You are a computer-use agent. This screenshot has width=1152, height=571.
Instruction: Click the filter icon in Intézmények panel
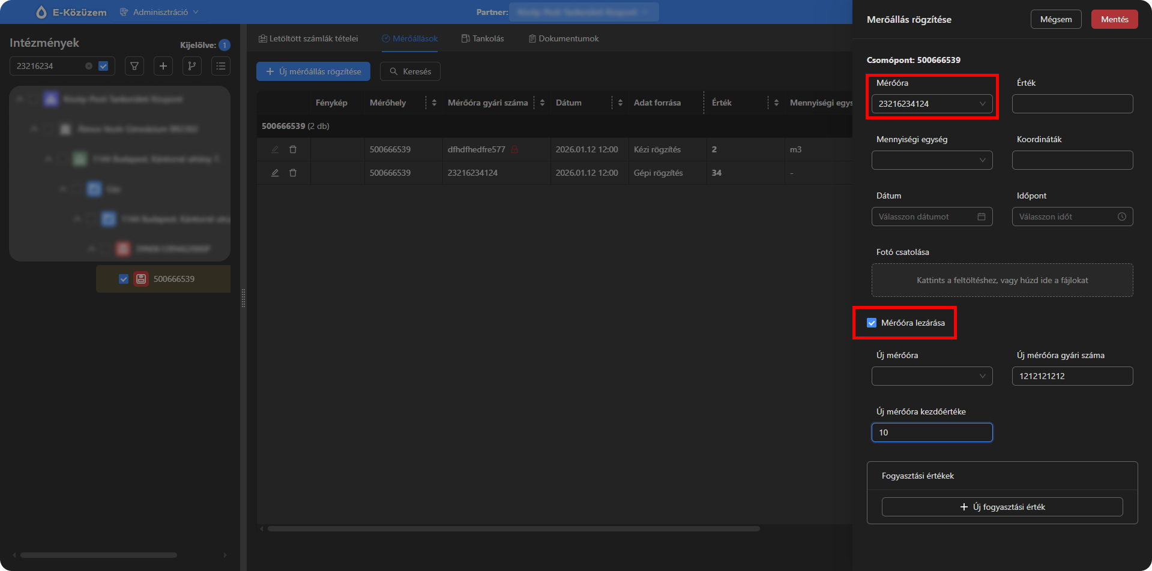(134, 66)
